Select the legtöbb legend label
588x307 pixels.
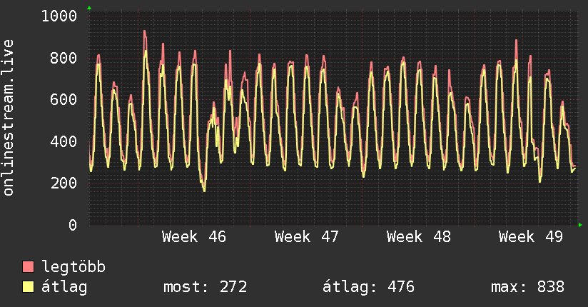pos(73,266)
